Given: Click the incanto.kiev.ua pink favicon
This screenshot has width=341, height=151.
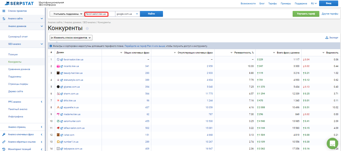Looking at the screenshot, I should coord(58,66).
